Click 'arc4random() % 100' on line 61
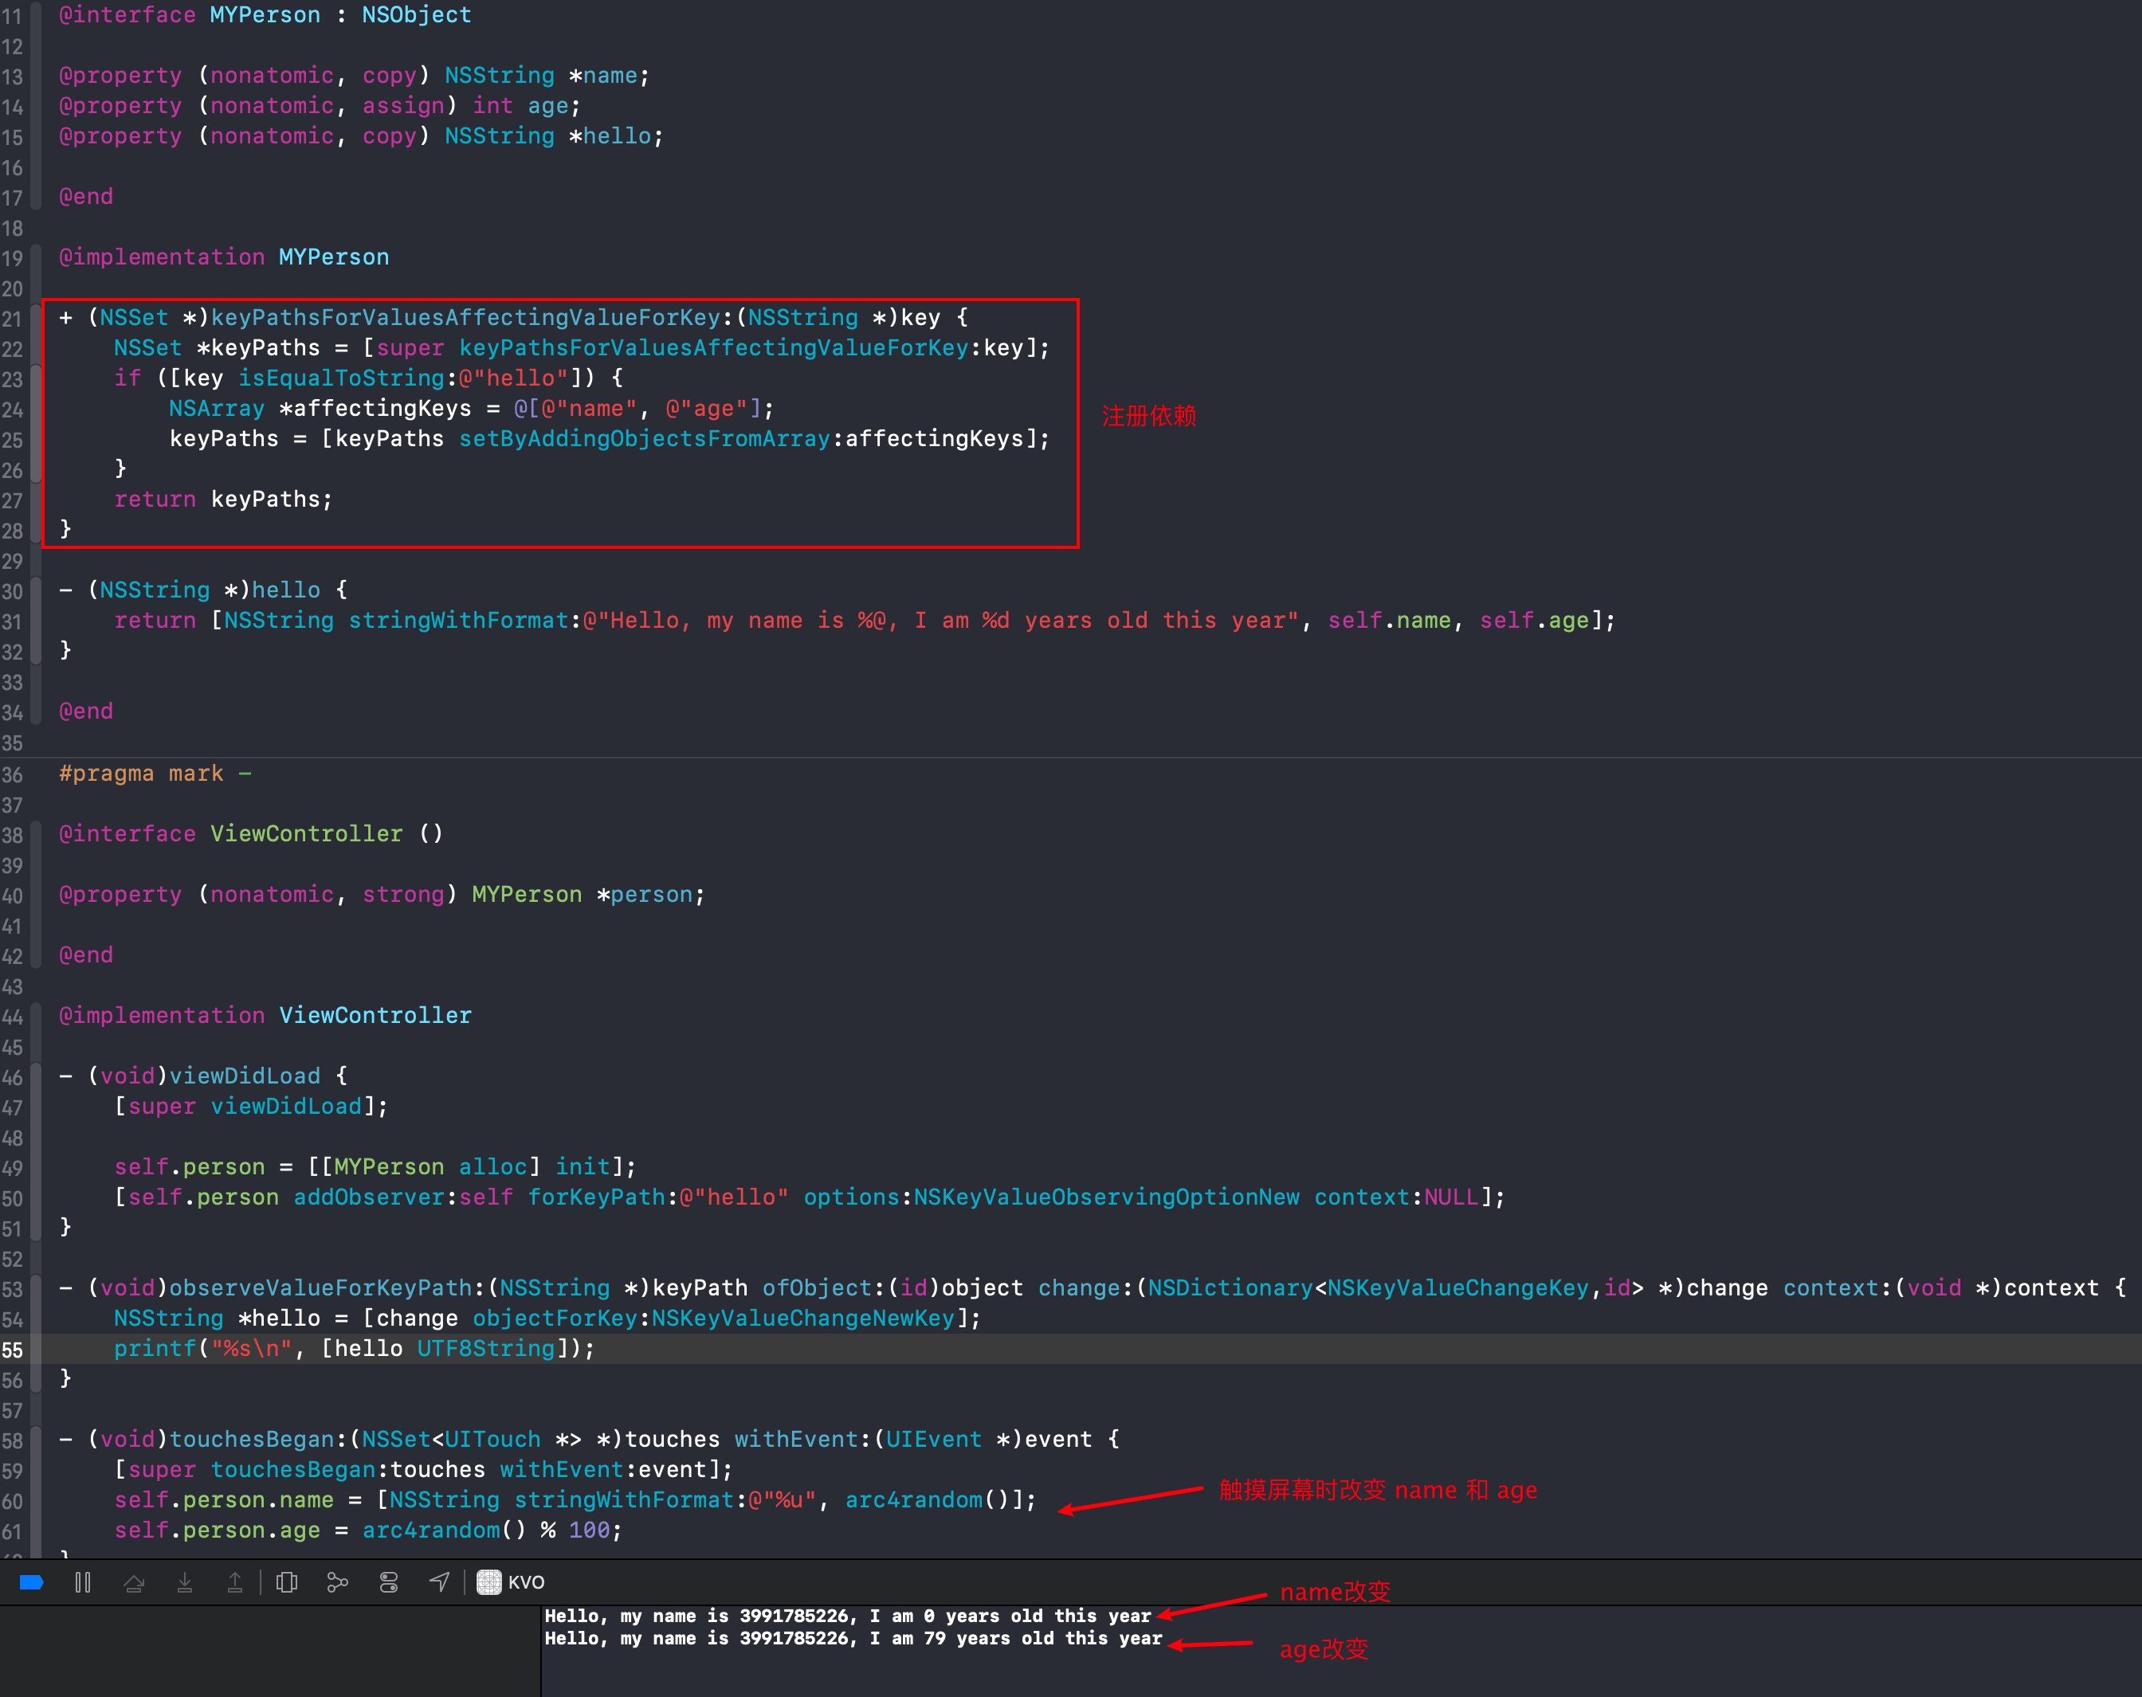 point(486,1531)
